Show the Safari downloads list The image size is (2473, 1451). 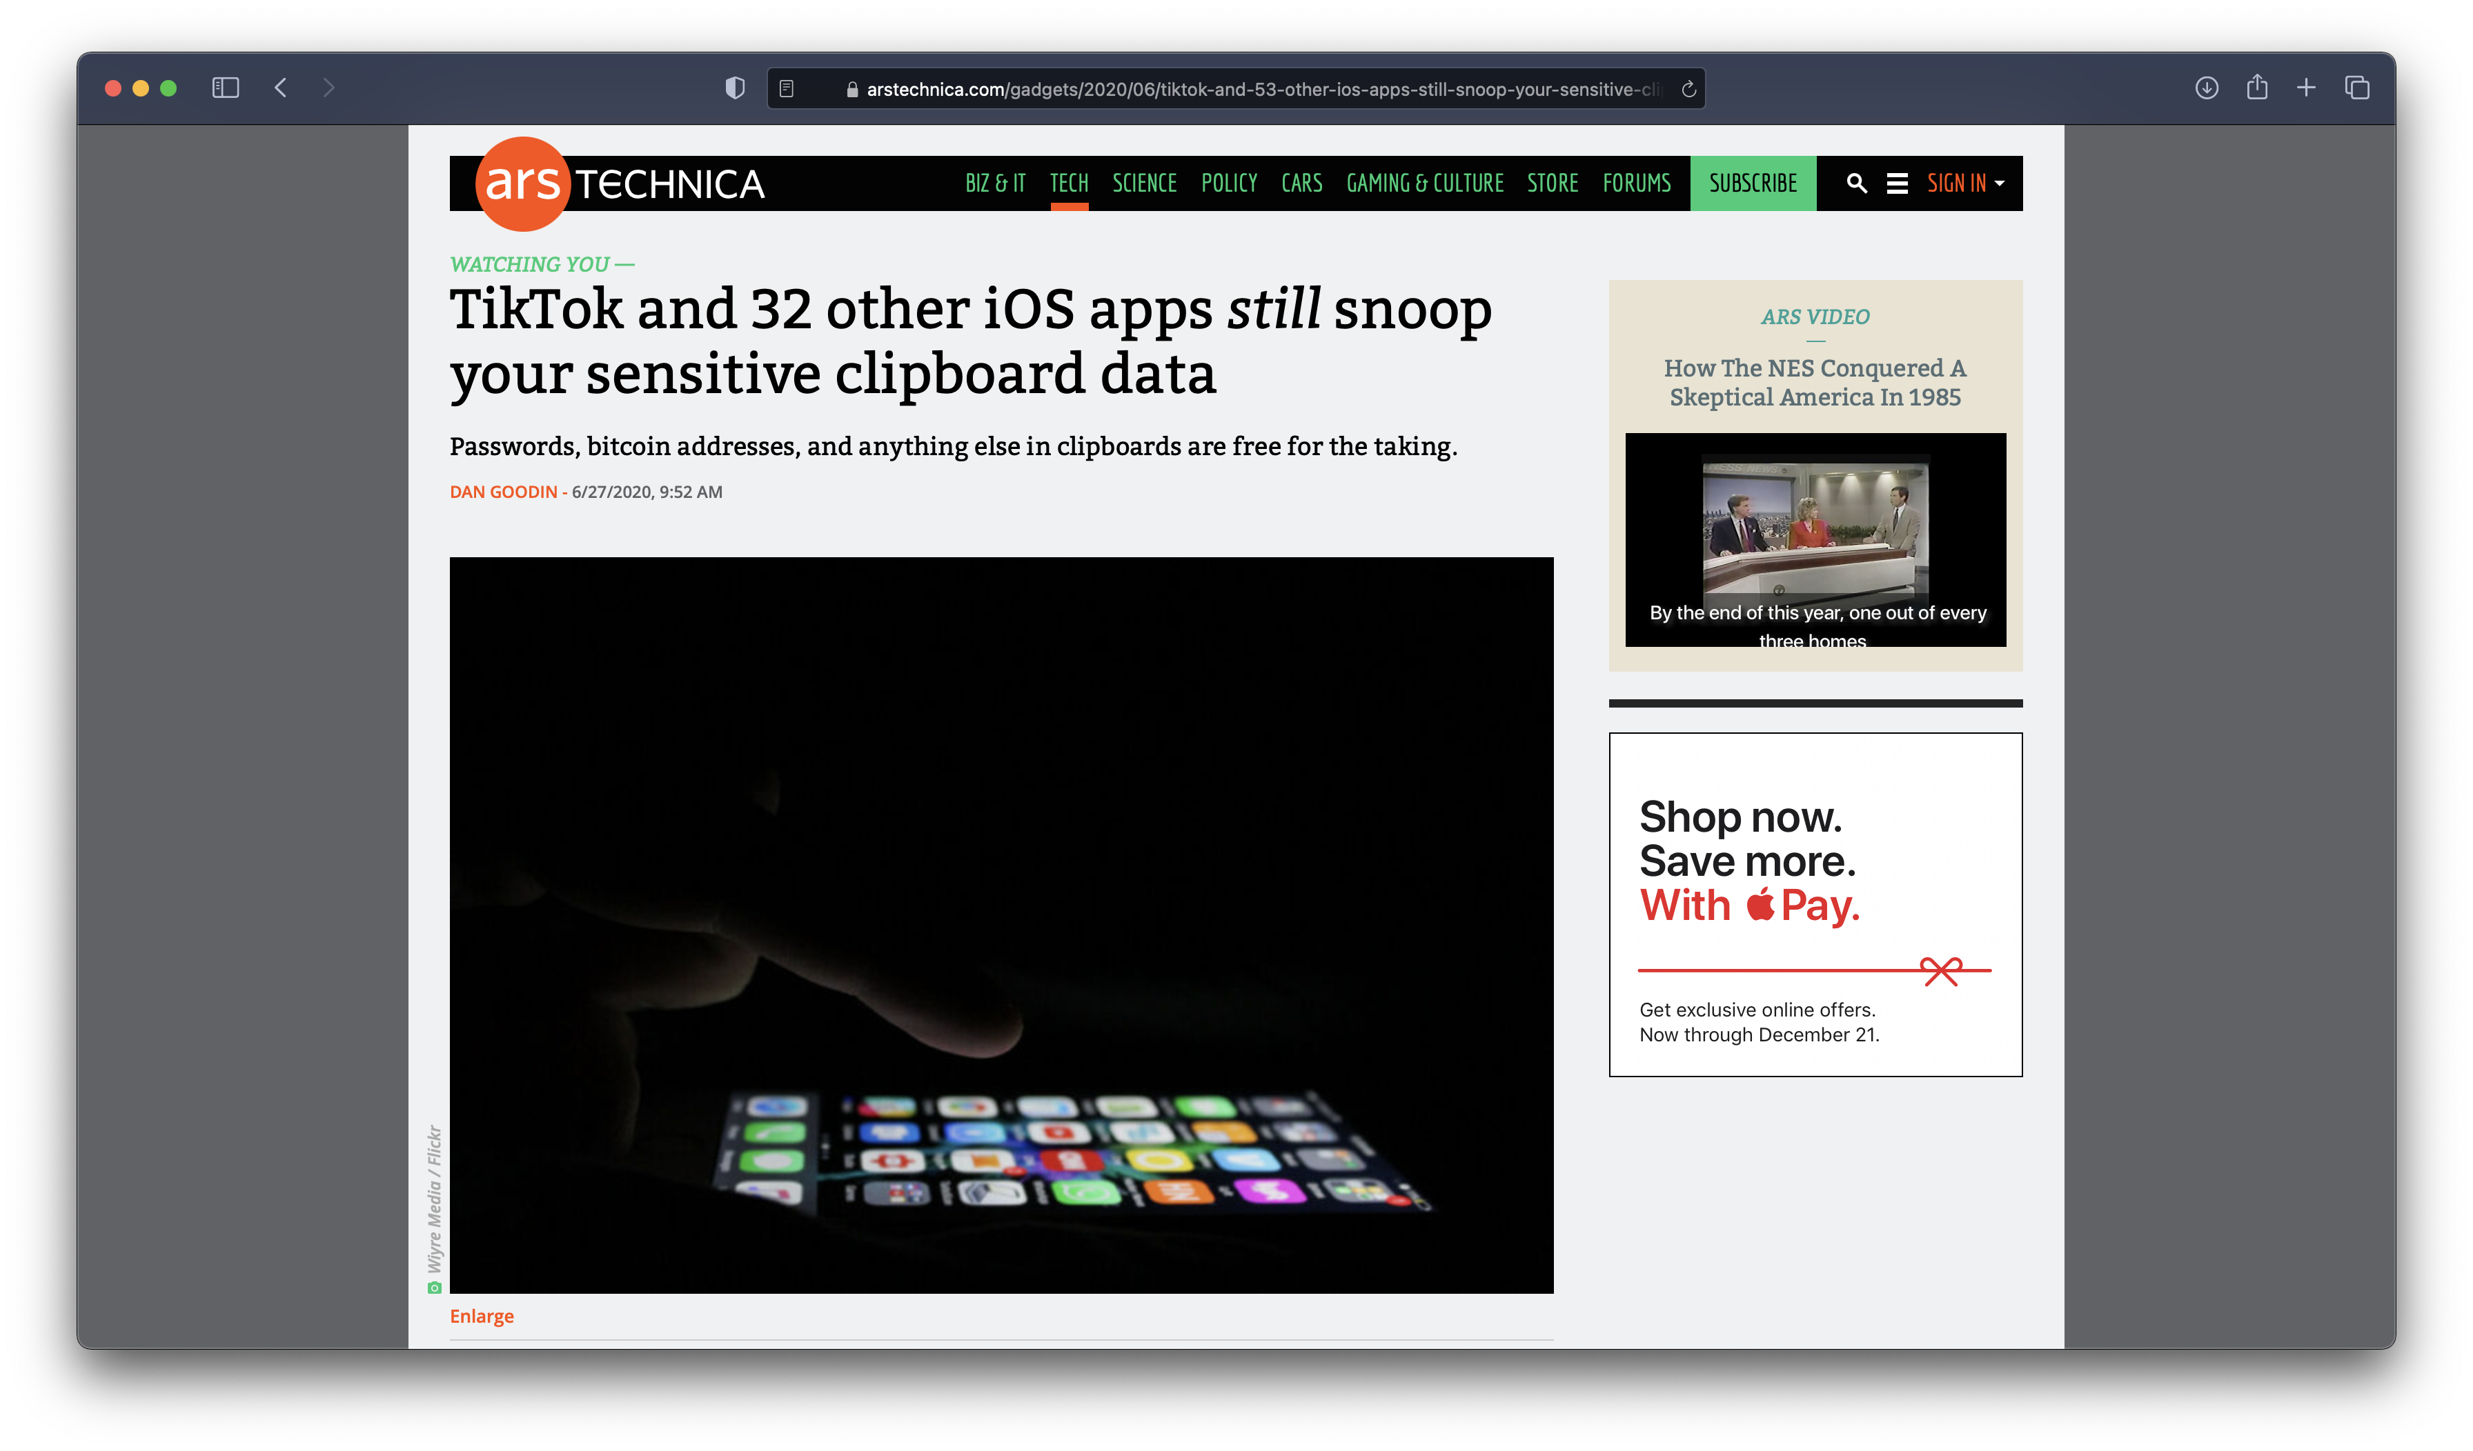2206,88
